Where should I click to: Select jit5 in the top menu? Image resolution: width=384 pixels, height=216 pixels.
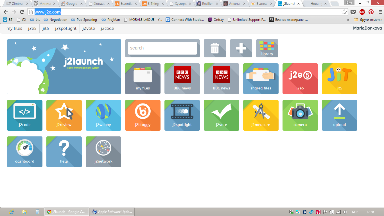(46, 28)
